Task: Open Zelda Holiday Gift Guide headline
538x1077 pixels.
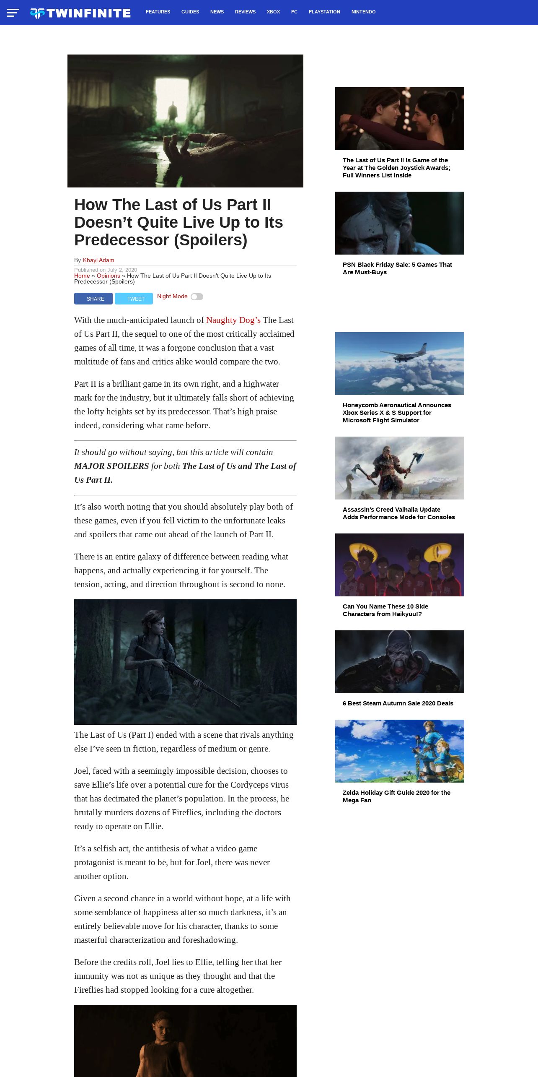Action: pyautogui.click(x=396, y=796)
